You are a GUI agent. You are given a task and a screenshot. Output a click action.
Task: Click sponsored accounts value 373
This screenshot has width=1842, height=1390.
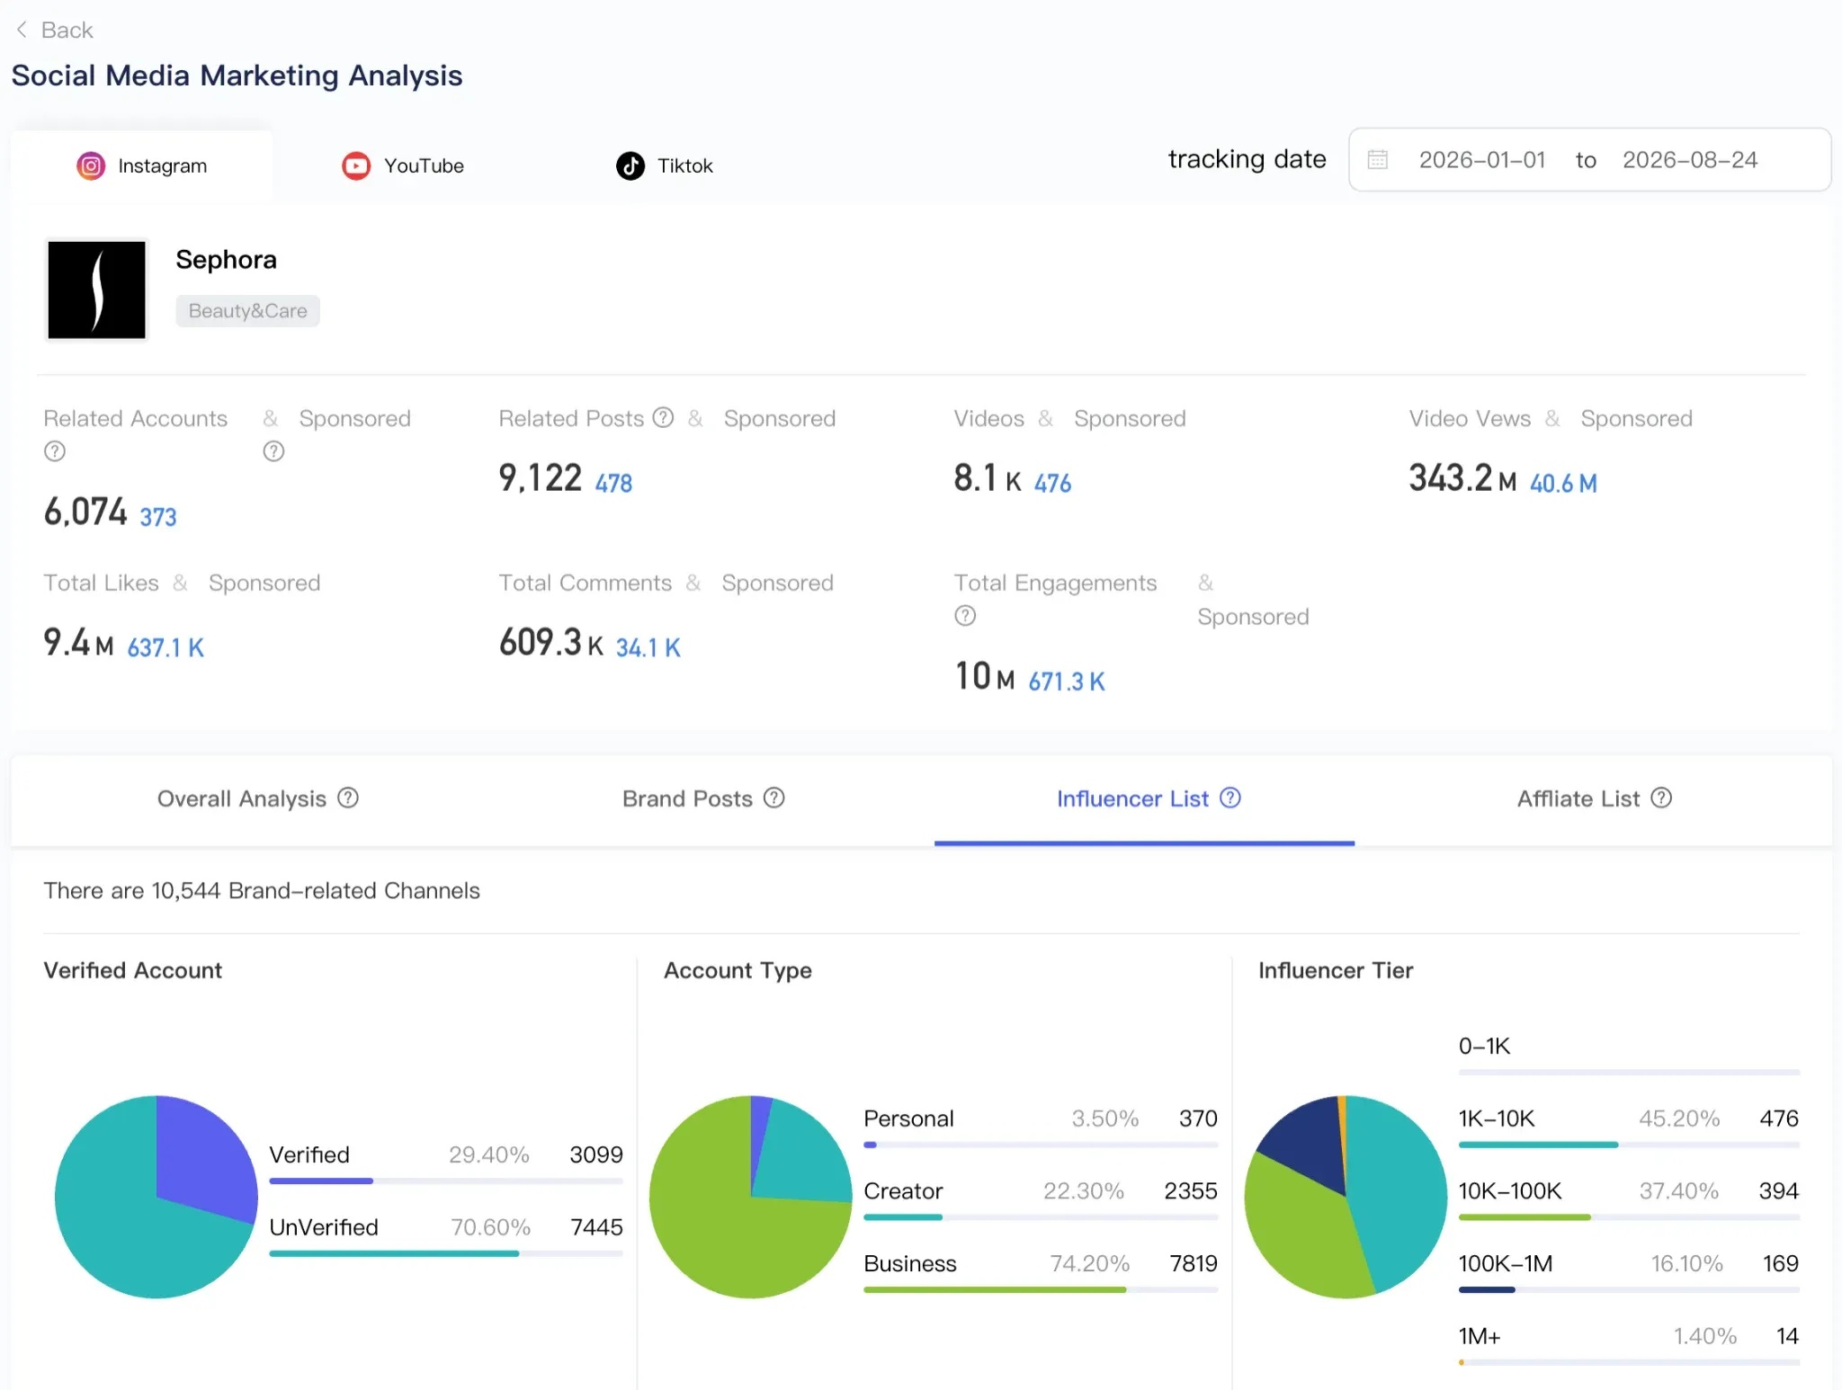pos(158,517)
